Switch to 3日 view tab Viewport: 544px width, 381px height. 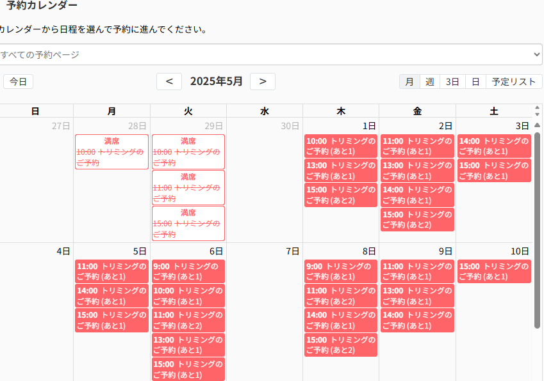[452, 81]
